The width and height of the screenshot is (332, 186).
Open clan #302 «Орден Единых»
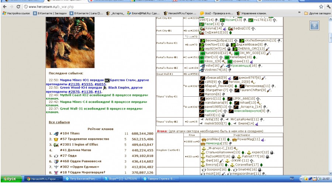pyautogui.click(x=80, y=167)
